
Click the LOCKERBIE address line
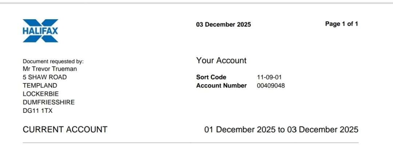click(x=41, y=94)
